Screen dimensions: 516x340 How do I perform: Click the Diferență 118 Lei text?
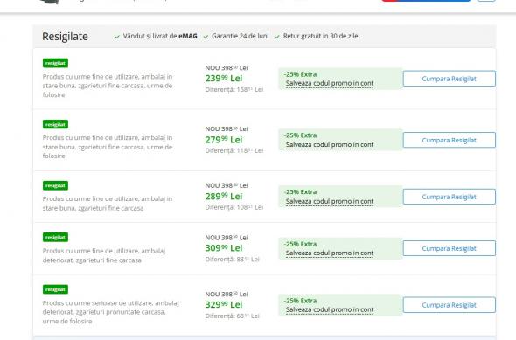(x=234, y=150)
